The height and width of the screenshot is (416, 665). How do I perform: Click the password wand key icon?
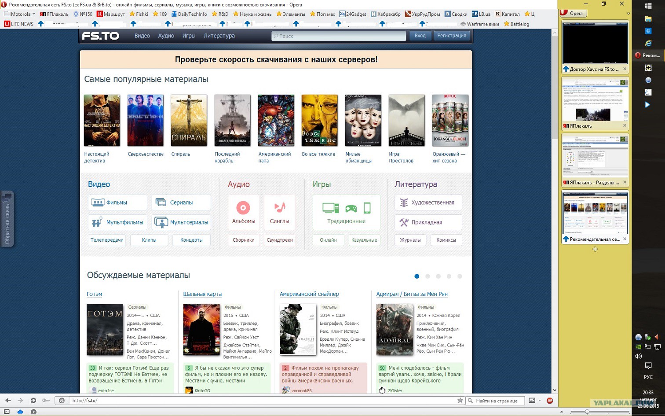coord(46,401)
